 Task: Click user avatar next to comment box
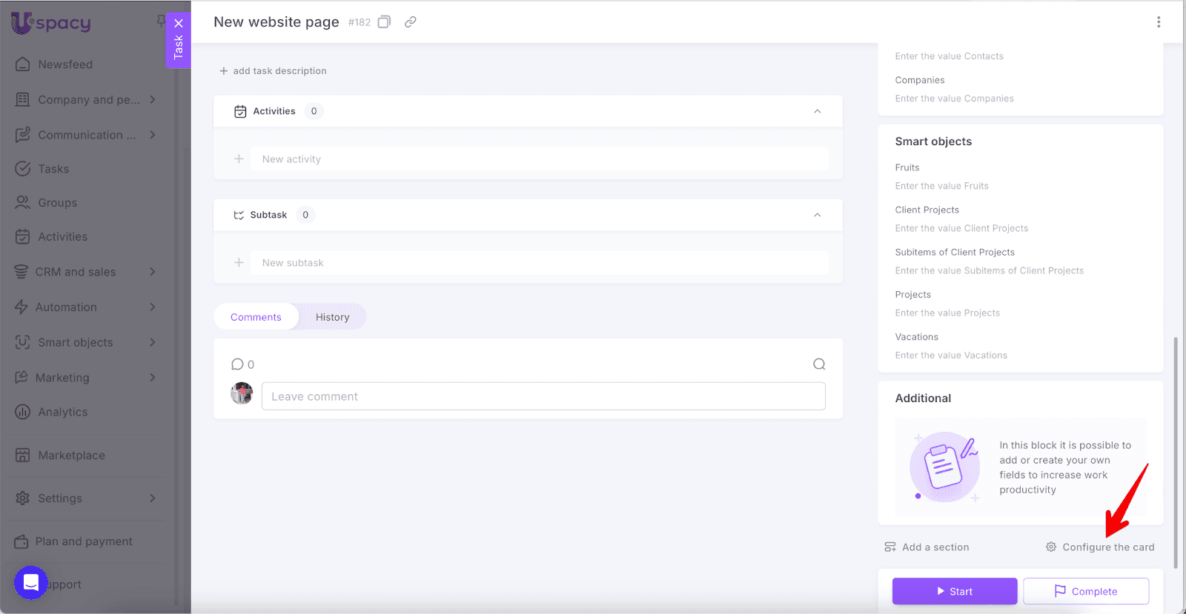coord(242,393)
